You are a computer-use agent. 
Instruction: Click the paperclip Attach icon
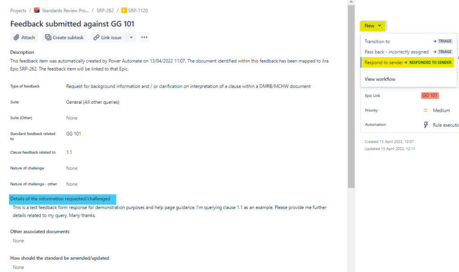17,38
